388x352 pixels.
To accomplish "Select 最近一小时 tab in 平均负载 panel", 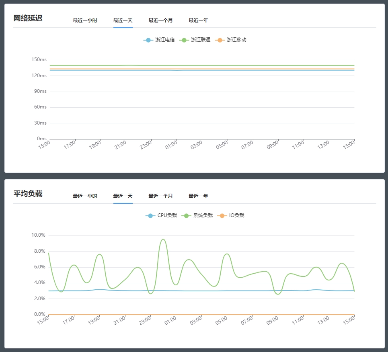I will click(85, 196).
